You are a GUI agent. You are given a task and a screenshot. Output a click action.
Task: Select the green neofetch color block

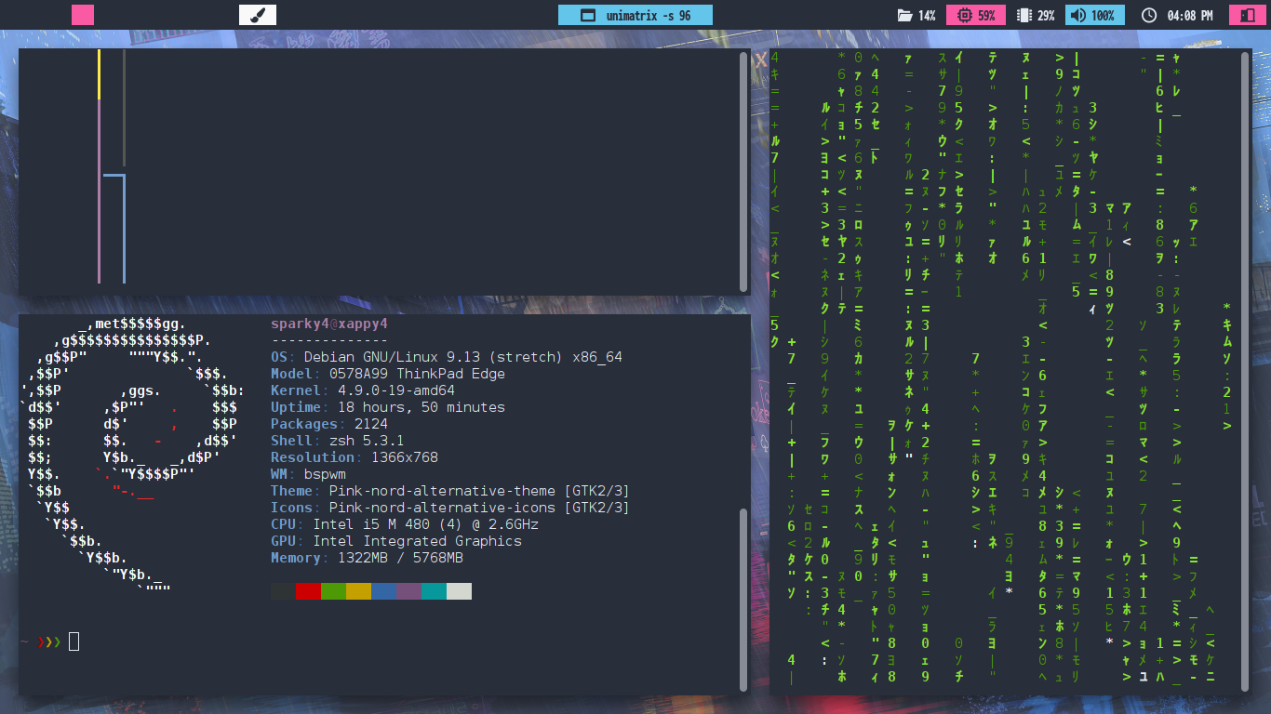pyautogui.click(x=333, y=591)
